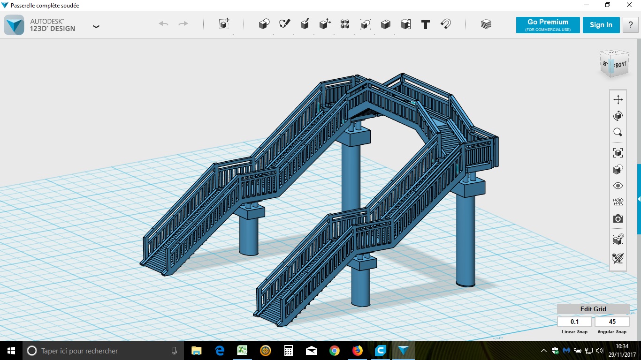Open the display mode cube icon
Viewport: 641px width, 360px height.
pyautogui.click(x=618, y=169)
